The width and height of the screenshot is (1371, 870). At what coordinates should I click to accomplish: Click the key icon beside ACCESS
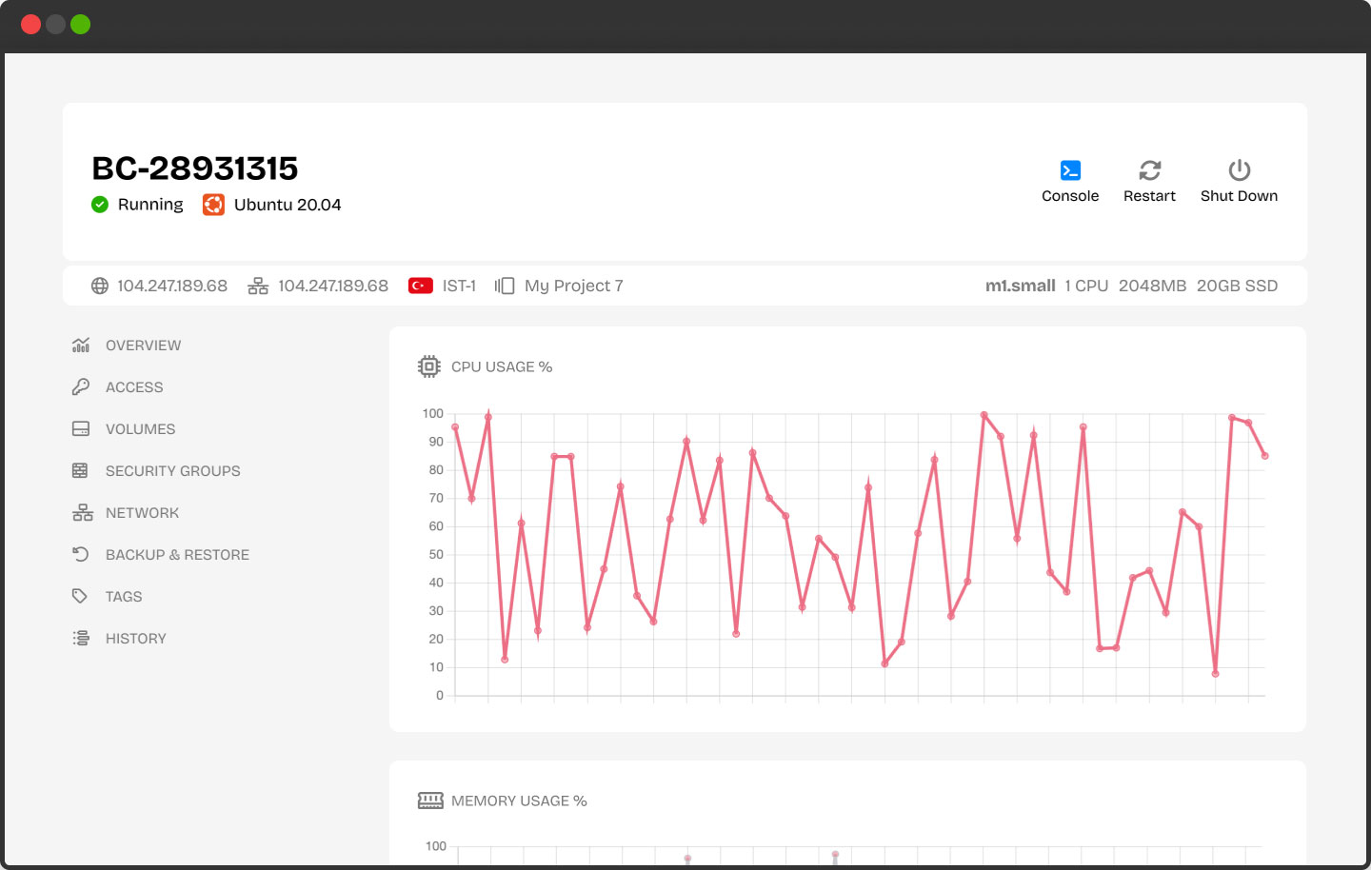coord(81,386)
